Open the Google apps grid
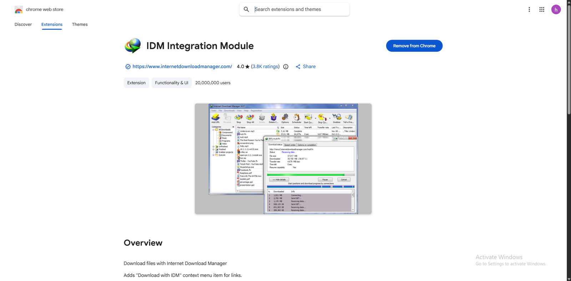The width and height of the screenshot is (571, 281). [x=542, y=10]
